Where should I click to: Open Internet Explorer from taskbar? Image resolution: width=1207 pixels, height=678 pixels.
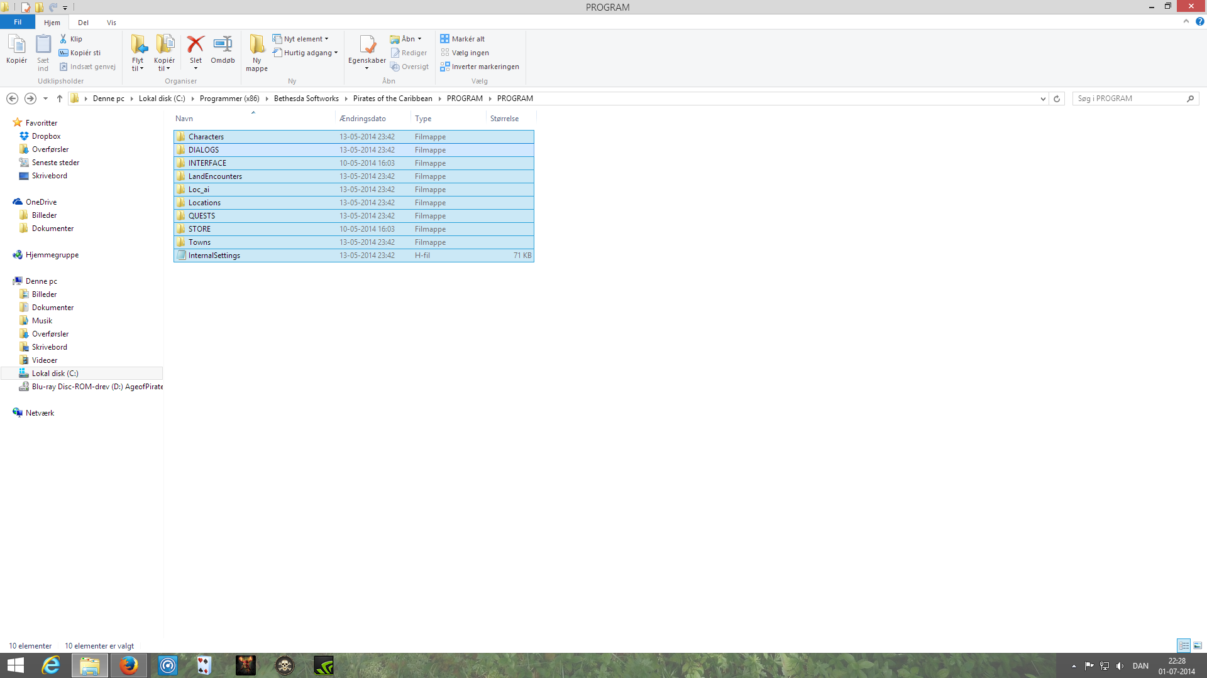50,665
